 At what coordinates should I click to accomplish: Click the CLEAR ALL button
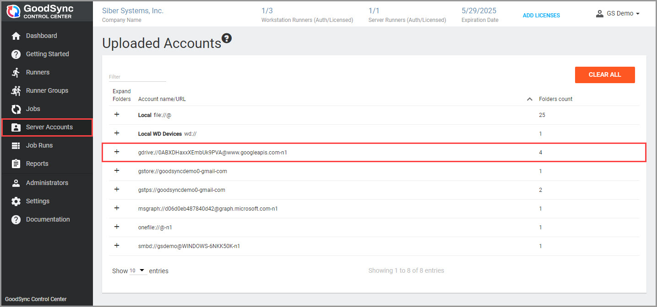[x=605, y=74]
